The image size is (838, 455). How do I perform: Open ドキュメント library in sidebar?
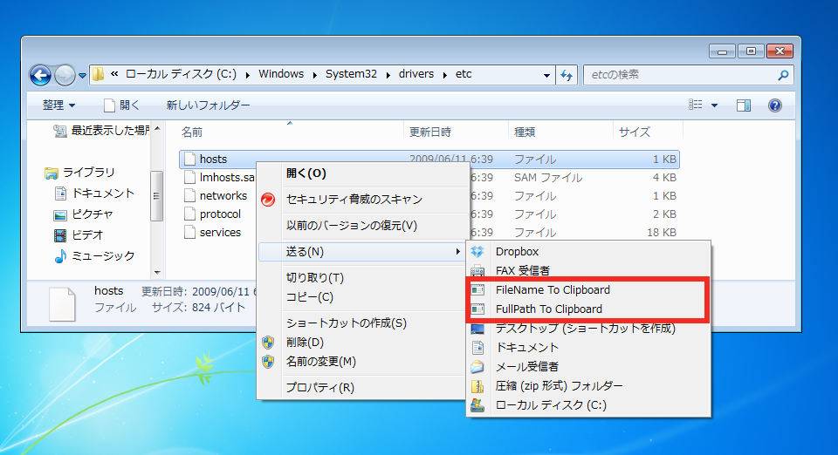(94, 194)
